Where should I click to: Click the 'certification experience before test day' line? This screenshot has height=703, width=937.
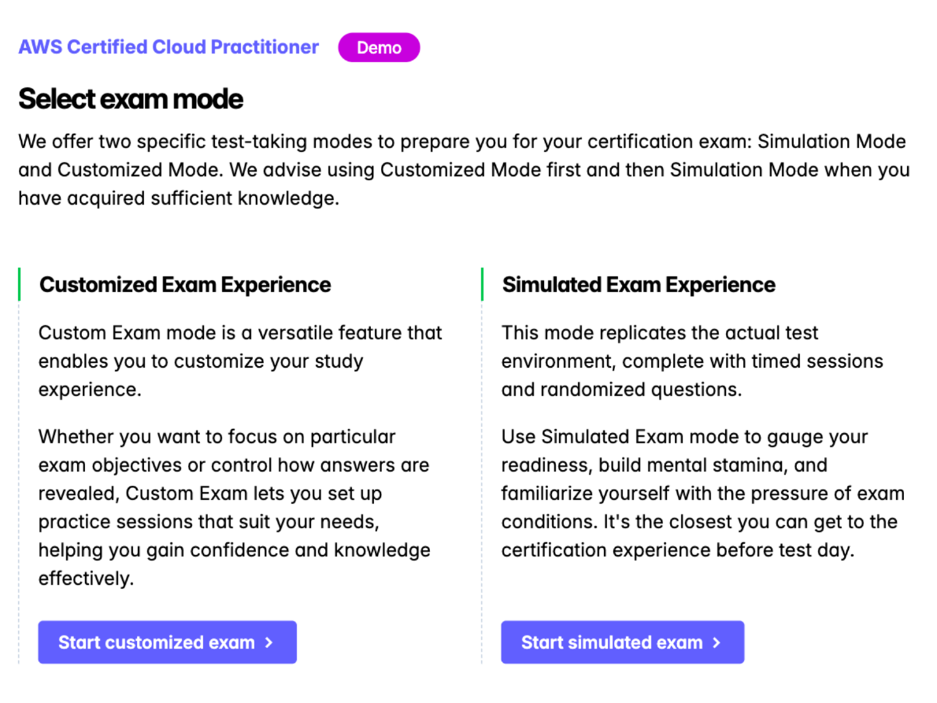pyautogui.click(x=677, y=549)
